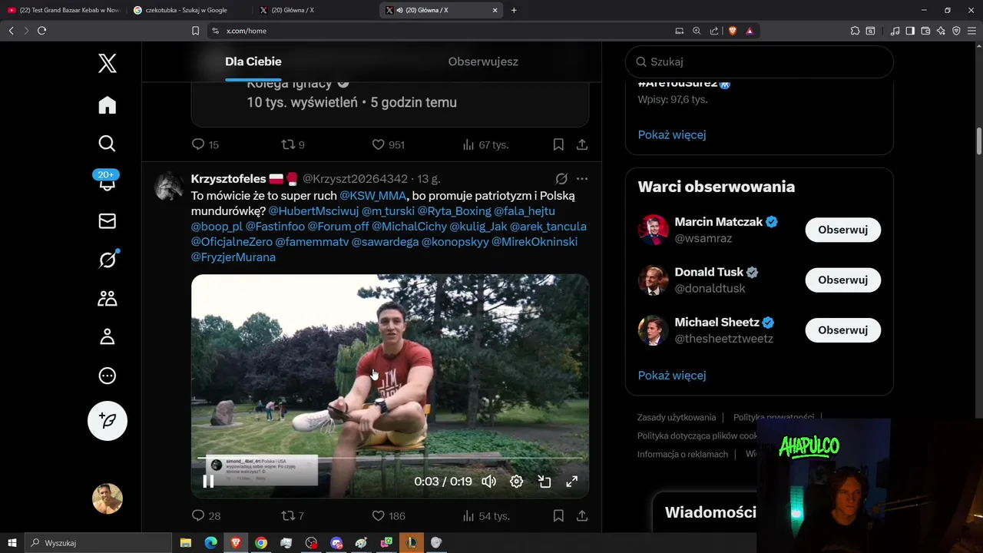Seek on the video progress bar

390,459
